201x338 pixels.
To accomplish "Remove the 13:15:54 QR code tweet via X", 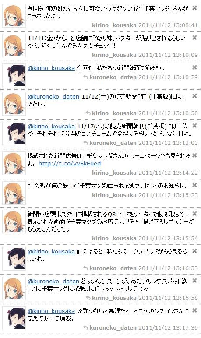I will (x=194, y=214).
